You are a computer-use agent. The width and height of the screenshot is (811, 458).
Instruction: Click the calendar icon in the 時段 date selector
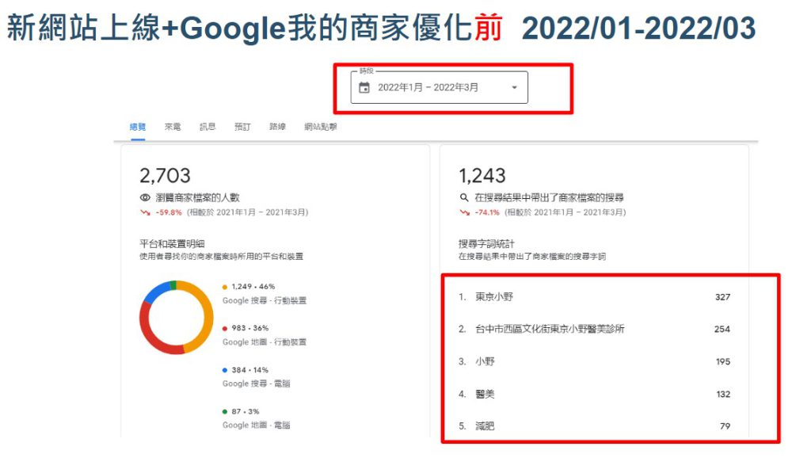point(365,87)
